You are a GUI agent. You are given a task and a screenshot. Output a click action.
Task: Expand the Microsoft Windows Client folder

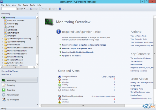[x=3, y=51]
